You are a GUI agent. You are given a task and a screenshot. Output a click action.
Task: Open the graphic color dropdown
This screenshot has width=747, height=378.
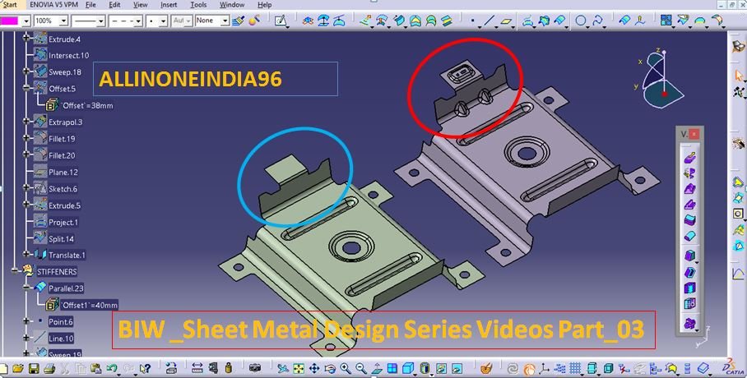[26, 21]
